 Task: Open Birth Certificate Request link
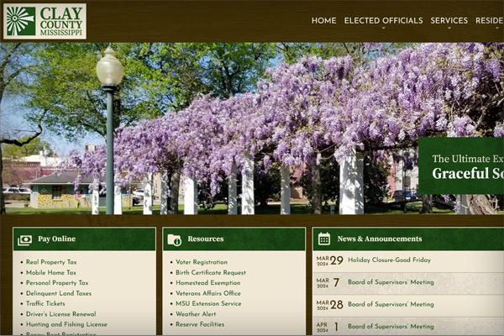211,273
